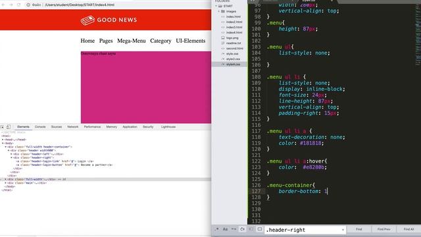Screen dimensions: 421x237
Task: Click the Find button
Action: [x=359, y=229]
